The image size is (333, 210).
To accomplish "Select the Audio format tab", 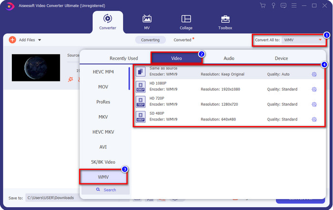I will click(x=229, y=58).
